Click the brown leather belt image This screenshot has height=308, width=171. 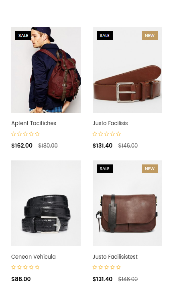click(127, 70)
